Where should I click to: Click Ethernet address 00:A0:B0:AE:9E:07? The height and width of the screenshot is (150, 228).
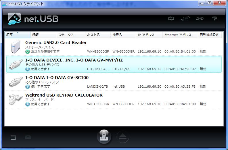(180, 69)
